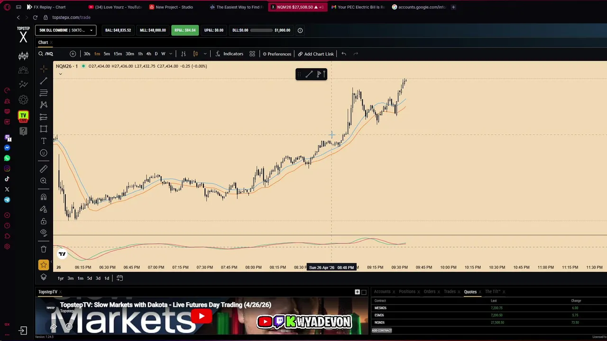Set chart range to 1yr
Viewport: 607px width, 341px height.
[x=61, y=278]
